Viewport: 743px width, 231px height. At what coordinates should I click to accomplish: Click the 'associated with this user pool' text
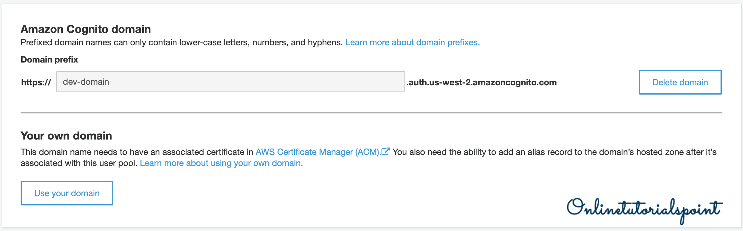(78, 163)
